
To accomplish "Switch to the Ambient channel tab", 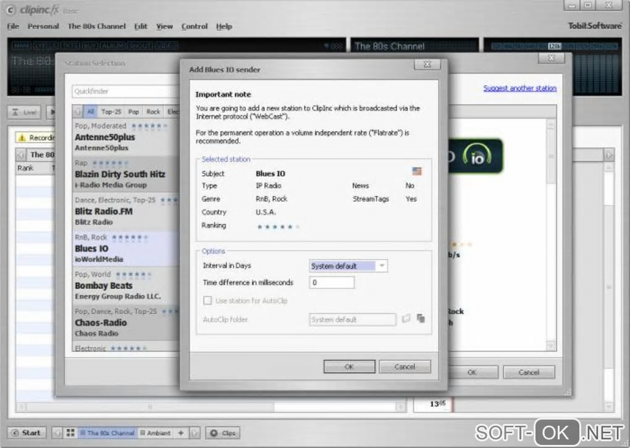I will (x=155, y=433).
